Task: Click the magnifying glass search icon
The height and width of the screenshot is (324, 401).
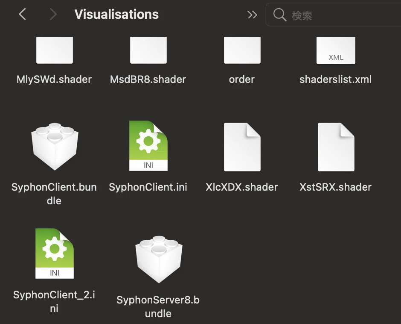Action: [x=279, y=15]
